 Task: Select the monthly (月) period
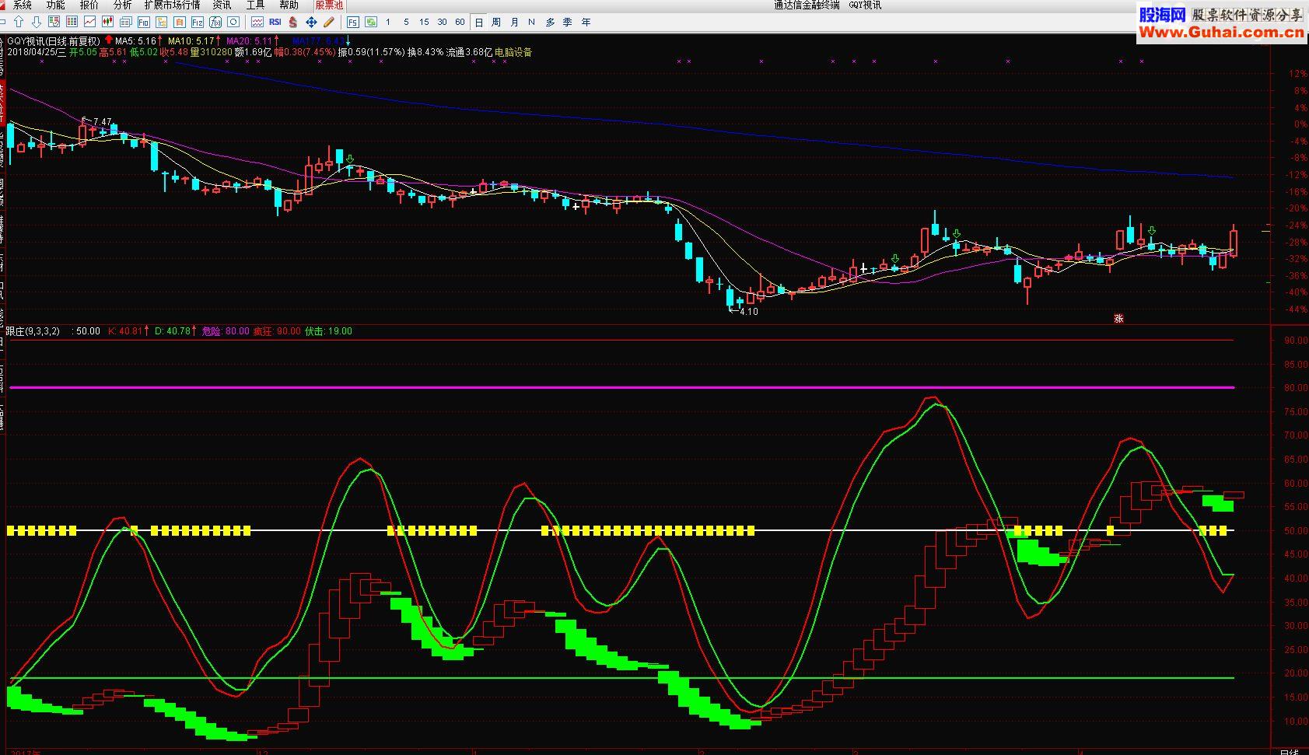coord(515,22)
